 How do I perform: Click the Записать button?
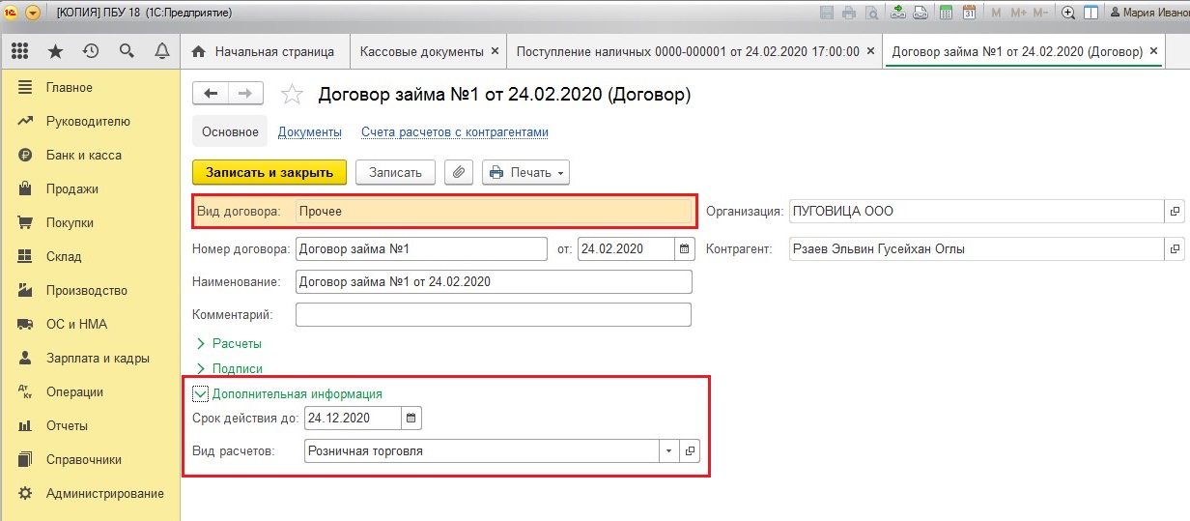coord(396,172)
